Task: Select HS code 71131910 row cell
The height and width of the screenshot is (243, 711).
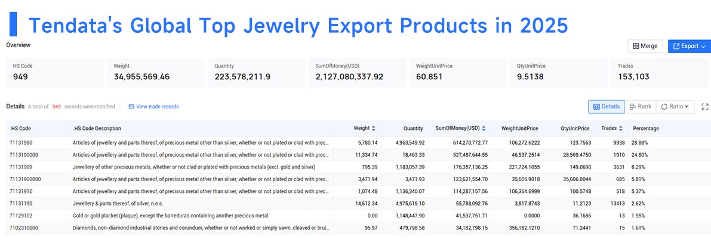Action: 21,191
